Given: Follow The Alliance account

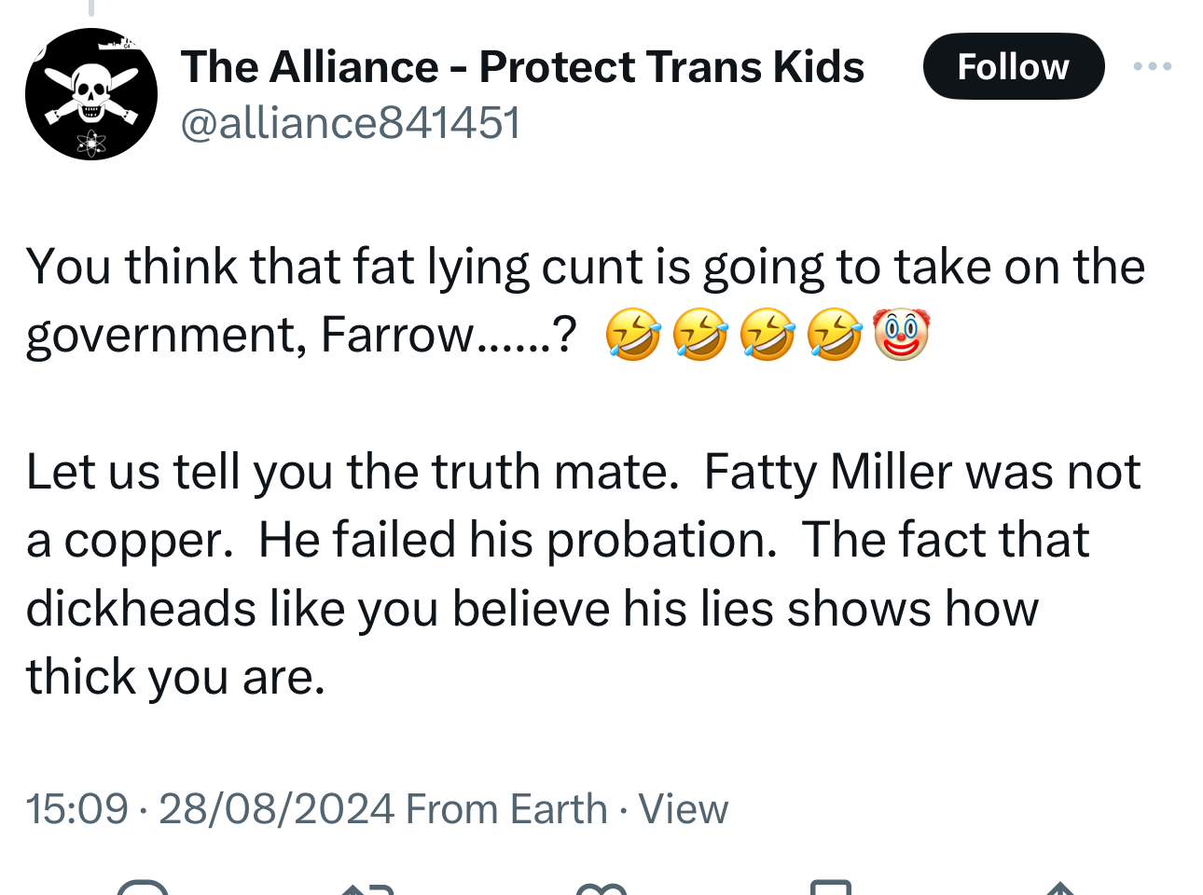Looking at the screenshot, I should pos(1013,66).
